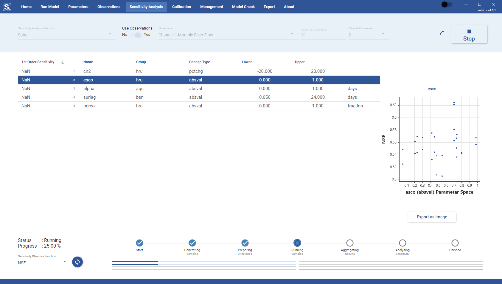
Task: Click the sort arrow beside 1st Order Sensitivity
Action: point(63,62)
